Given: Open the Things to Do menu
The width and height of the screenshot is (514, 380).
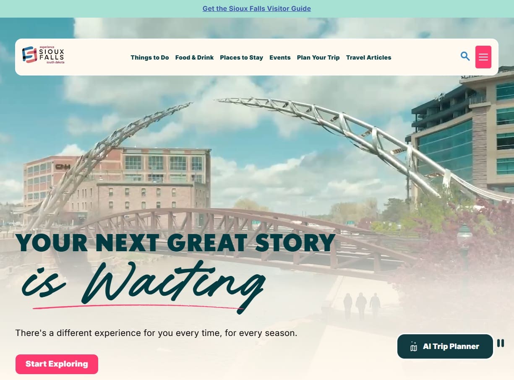Looking at the screenshot, I should [x=150, y=57].
